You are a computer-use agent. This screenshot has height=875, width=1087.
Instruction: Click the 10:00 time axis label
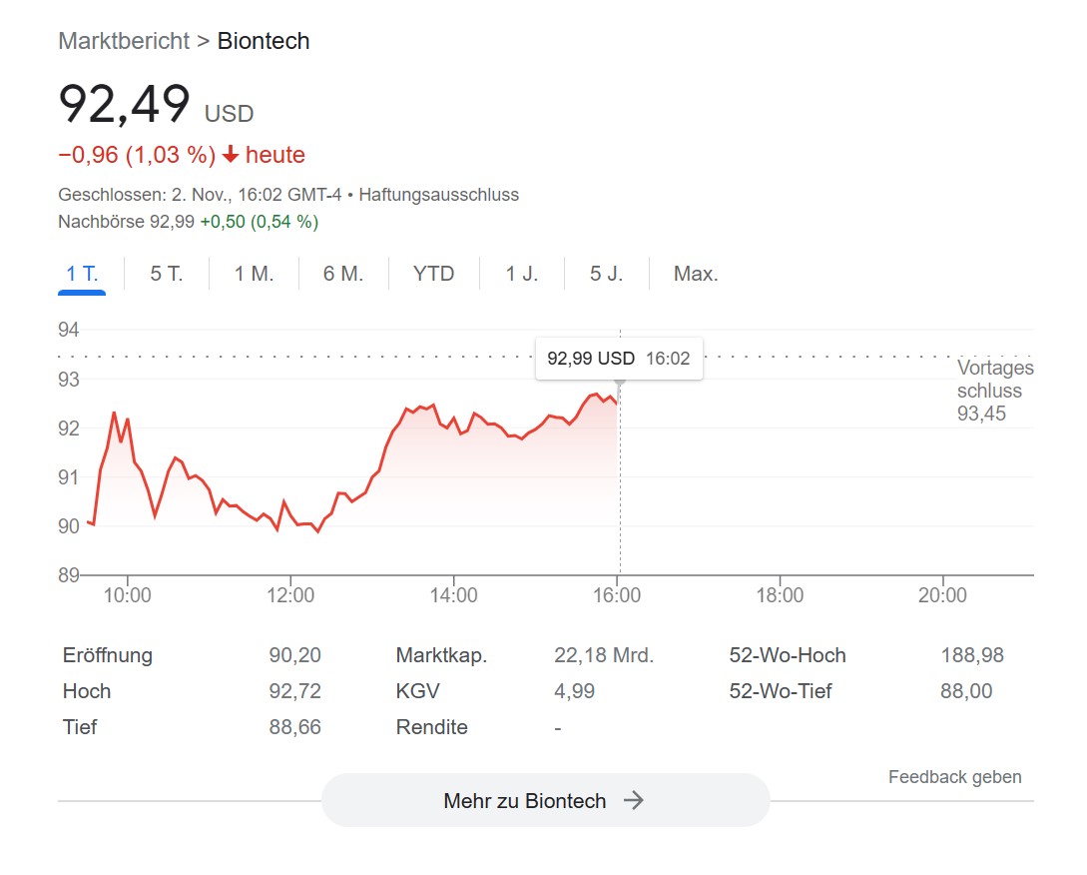tap(127, 595)
